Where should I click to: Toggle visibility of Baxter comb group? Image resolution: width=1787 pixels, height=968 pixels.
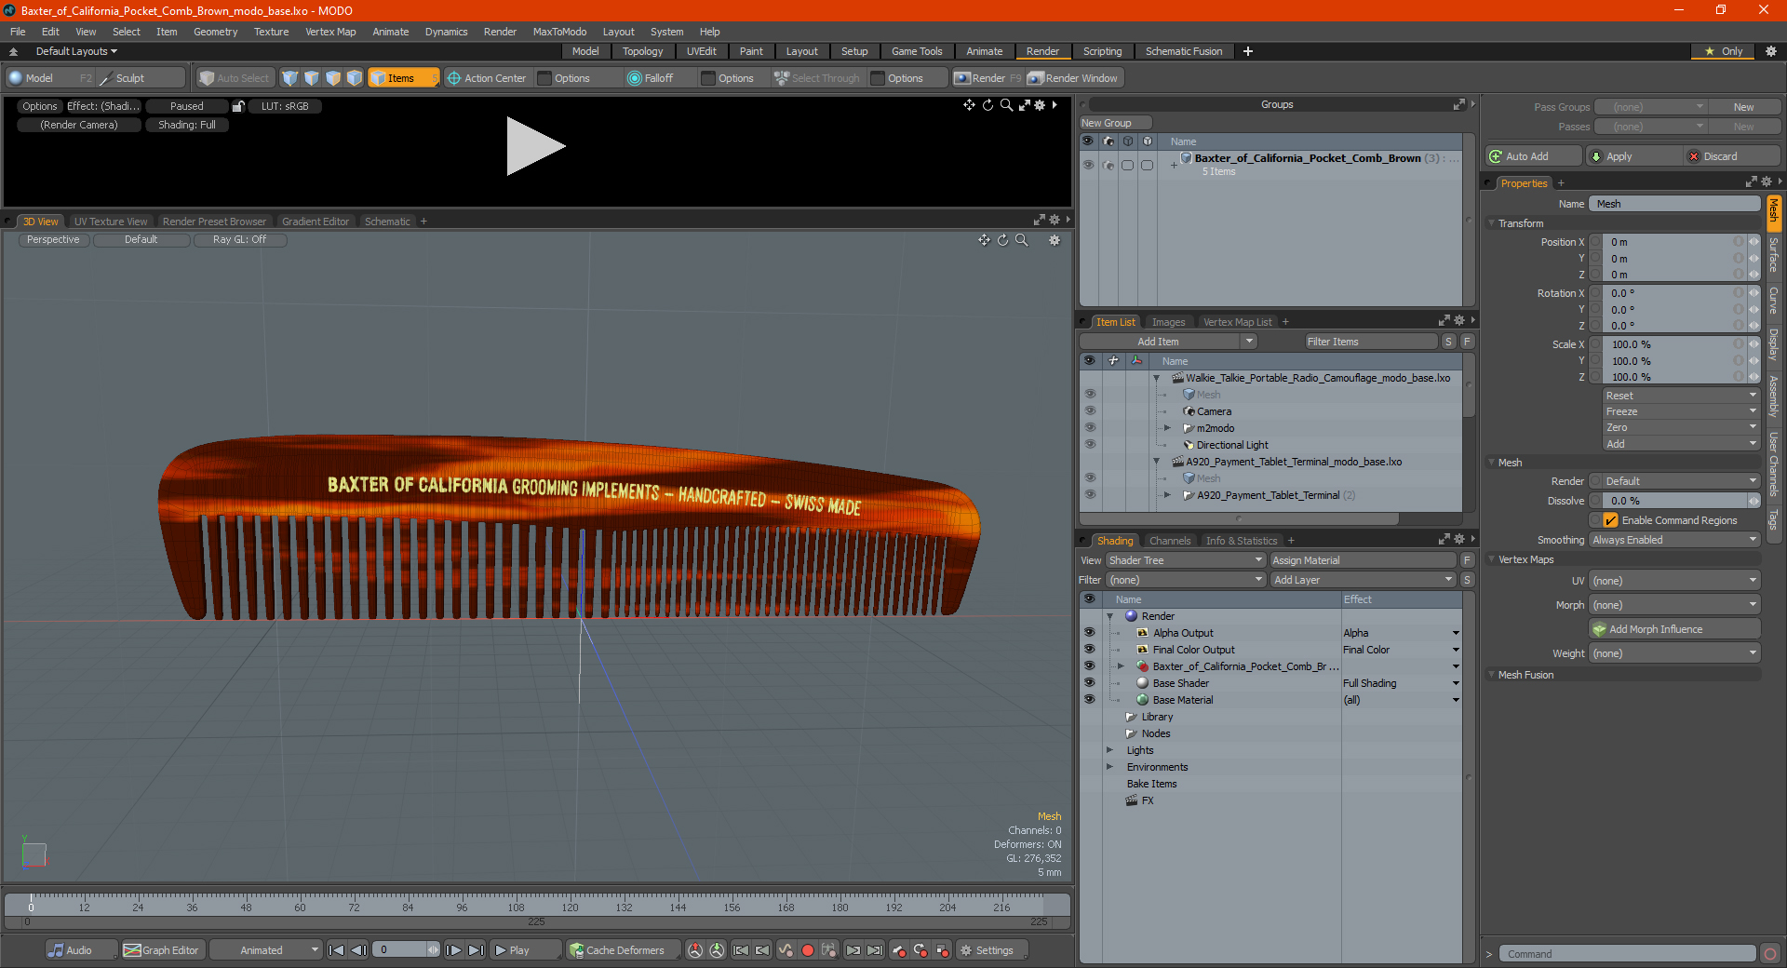(x=1088, y=165)
